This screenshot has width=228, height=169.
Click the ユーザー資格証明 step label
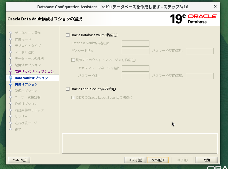tap(28, 97)
